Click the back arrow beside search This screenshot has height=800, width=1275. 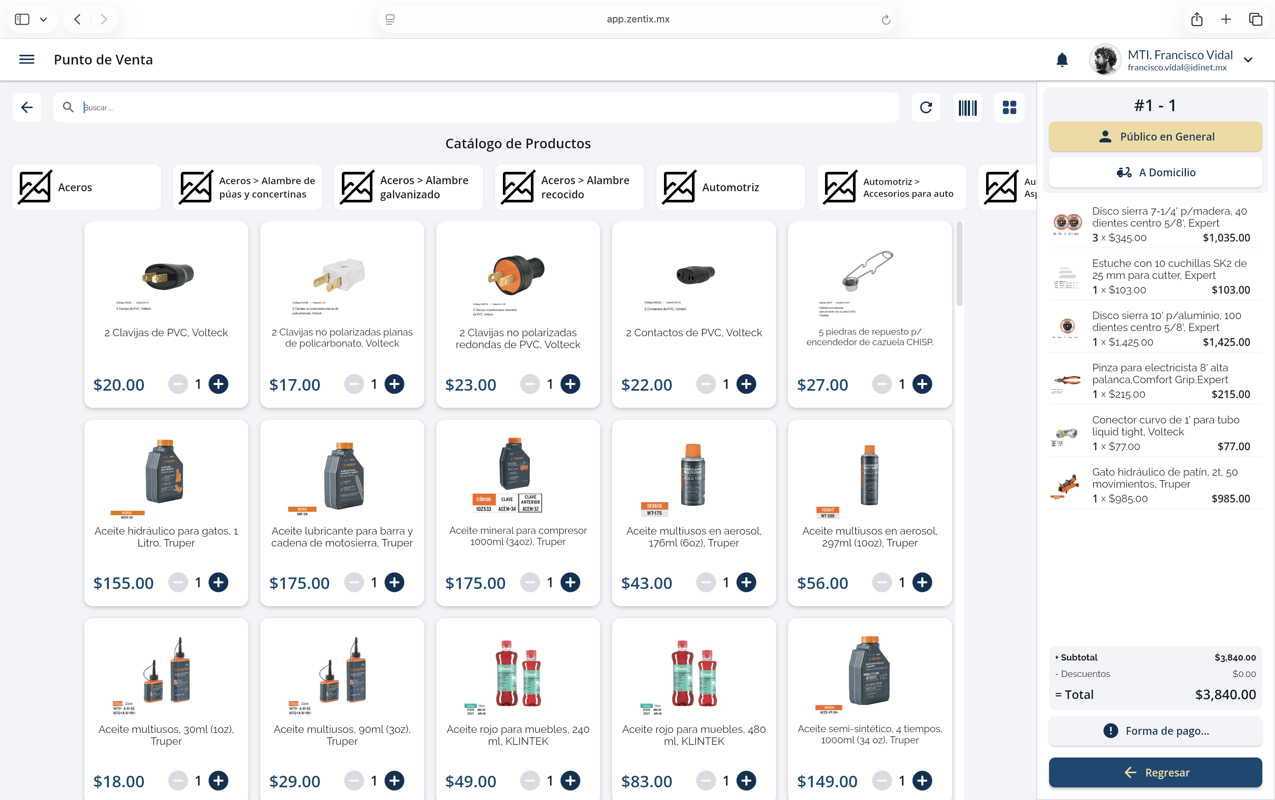(27, 108)
